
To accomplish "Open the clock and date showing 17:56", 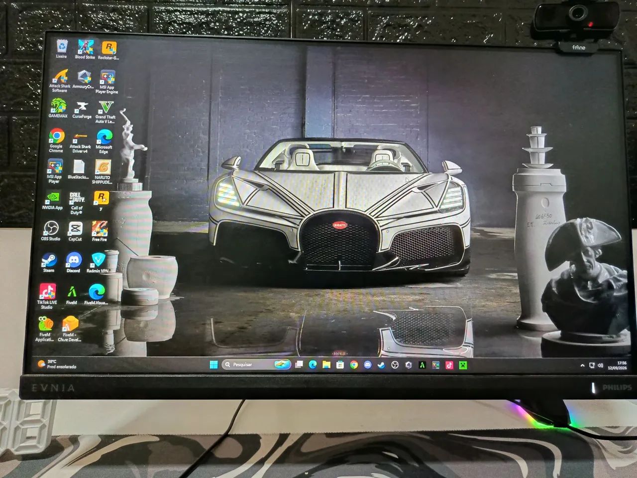I will click(618, 365).
